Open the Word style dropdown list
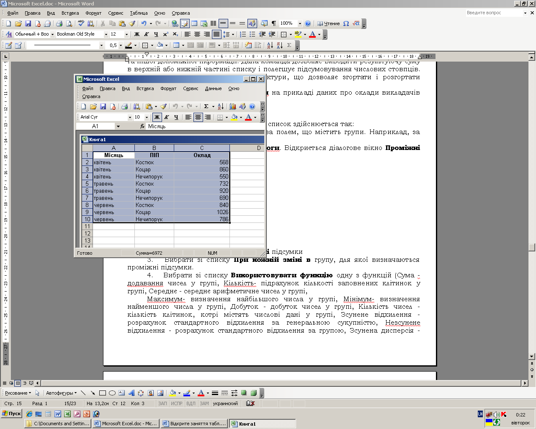This screenshot has width=536, height=429. coord(52,34)
